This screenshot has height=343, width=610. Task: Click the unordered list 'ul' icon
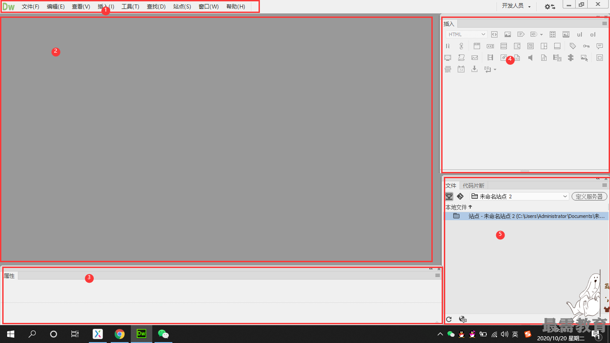(579, 34)
